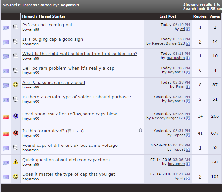This screenshot has width=222, height=192.
Task: Click post icon for Is a bulging cap thread
Action: 15,42
